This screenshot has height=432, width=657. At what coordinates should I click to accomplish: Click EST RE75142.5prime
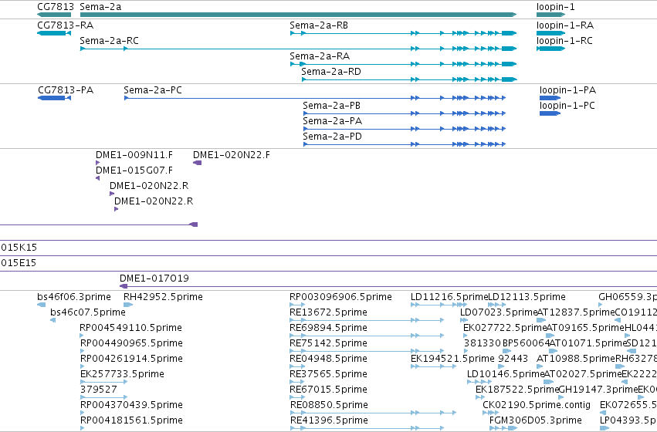(328, 343)
